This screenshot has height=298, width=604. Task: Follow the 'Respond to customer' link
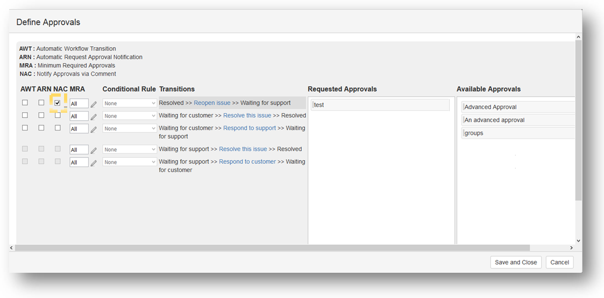click(x=247, y=162)
